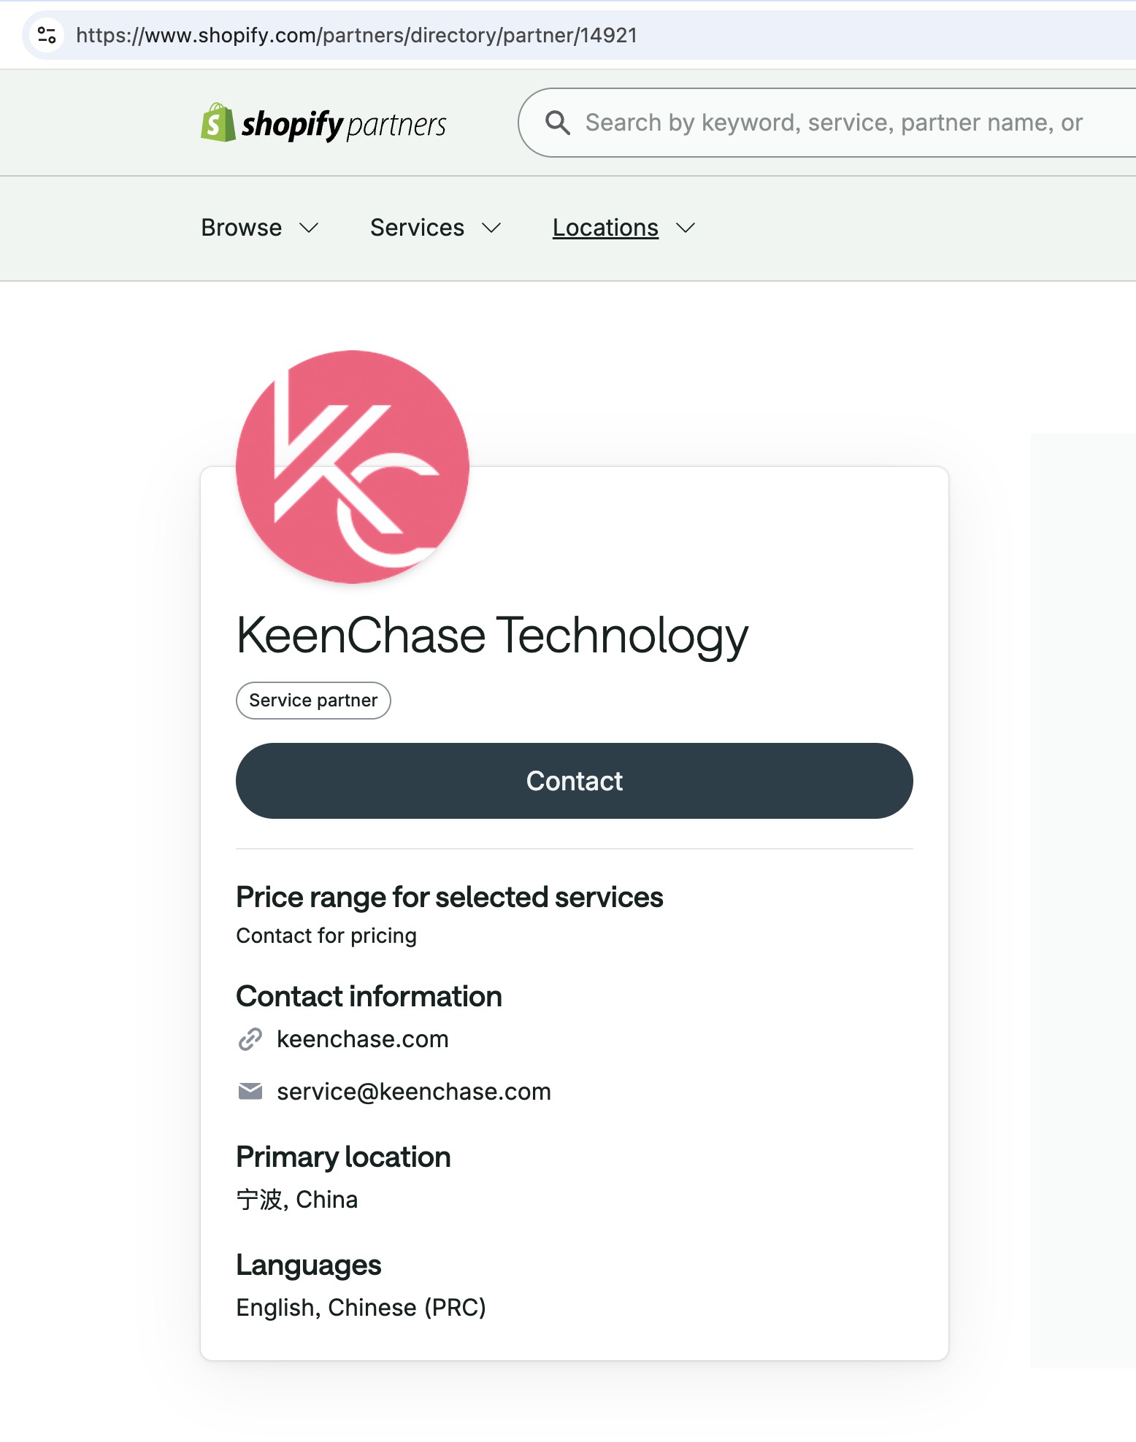
Task: Click the envelope email icon
Action: tap(250, 1091)
